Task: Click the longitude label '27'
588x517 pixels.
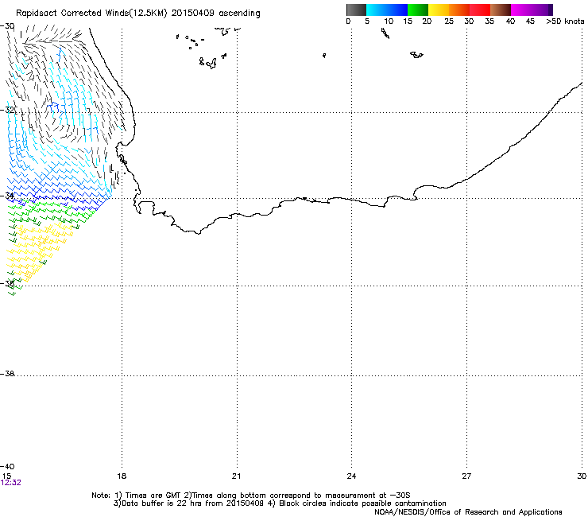Action: pyautogui.click(x=466, y=476)
